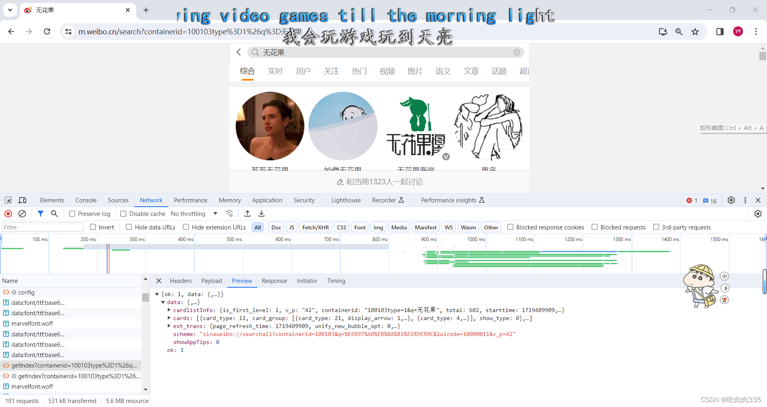The width and height of the screenshot is (767, 407).
Task: Filter requests by Fetch/XHR
Action: [316, 227]
